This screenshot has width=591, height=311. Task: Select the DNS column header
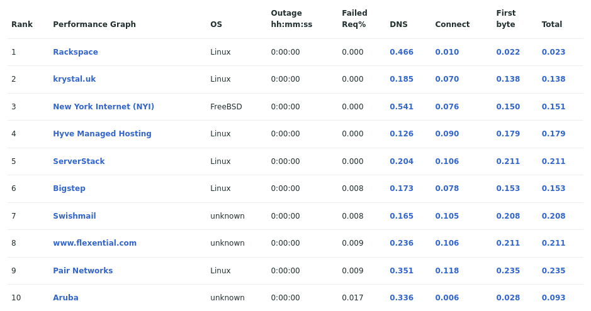click(398, 25)
